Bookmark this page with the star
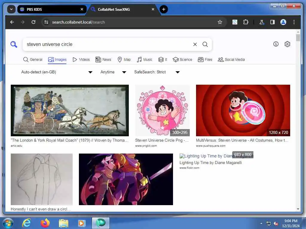Image resolution: width=306 pixels, height=229 pixels. pyautogui.click(x=220, y=22)
